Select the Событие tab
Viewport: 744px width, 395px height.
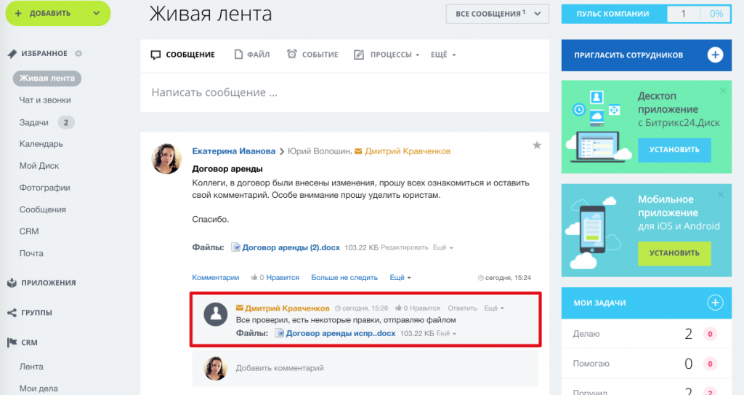pyautogui.click(x=312, y=55)
